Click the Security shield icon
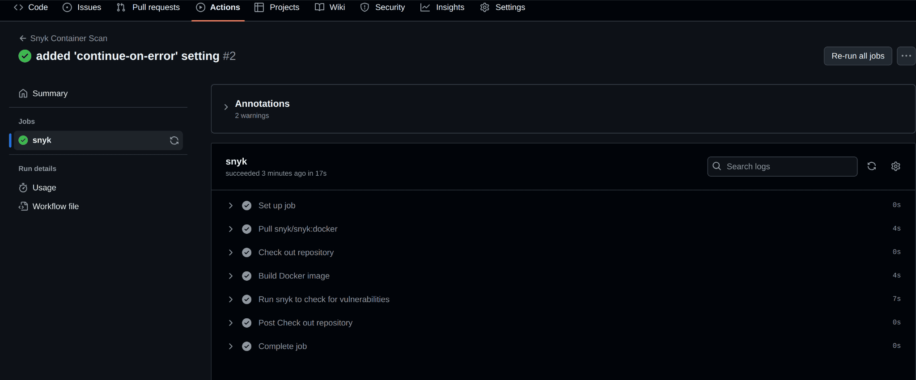Viewport: 916px width, 380px height. pos(365,7)
